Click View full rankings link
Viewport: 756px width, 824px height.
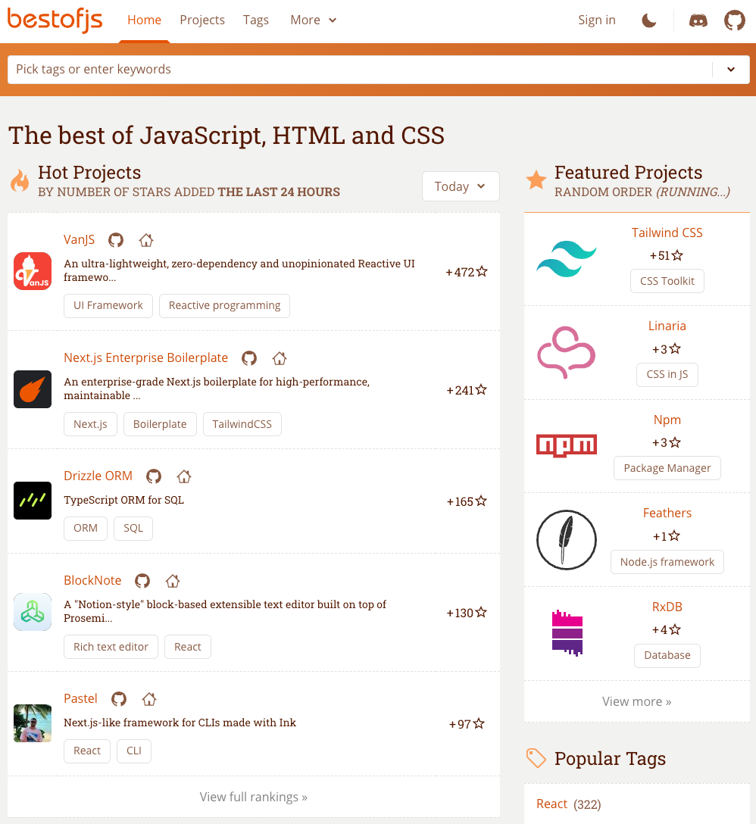(x=254, y=797)
